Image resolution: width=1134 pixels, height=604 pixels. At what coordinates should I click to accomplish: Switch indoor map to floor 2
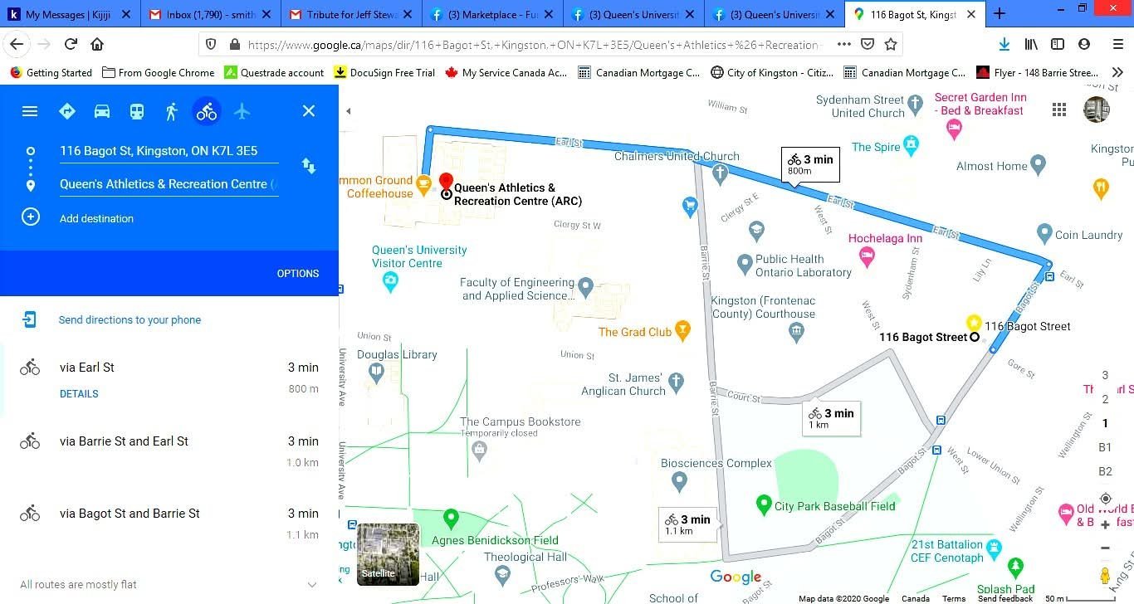[x=1105, y=399]
